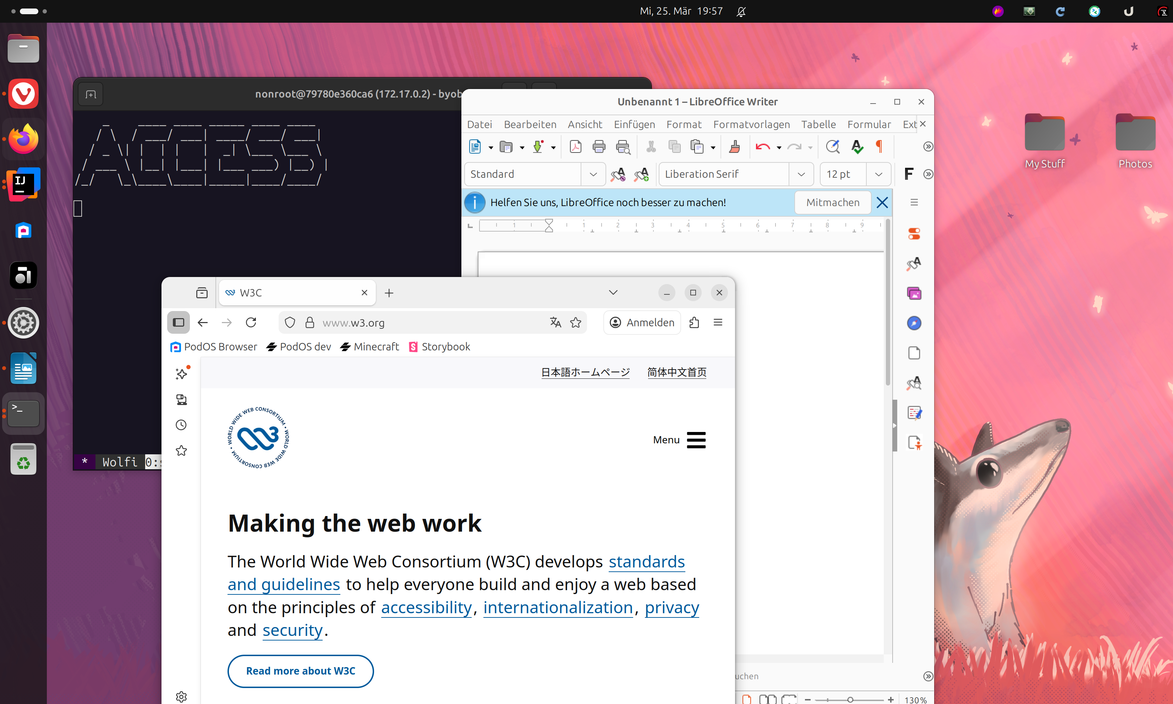Image resolution: width=1173 pixels, height=704 pixels.
Task: Click Read more about W3C button
Action: (x=301, y=671)
